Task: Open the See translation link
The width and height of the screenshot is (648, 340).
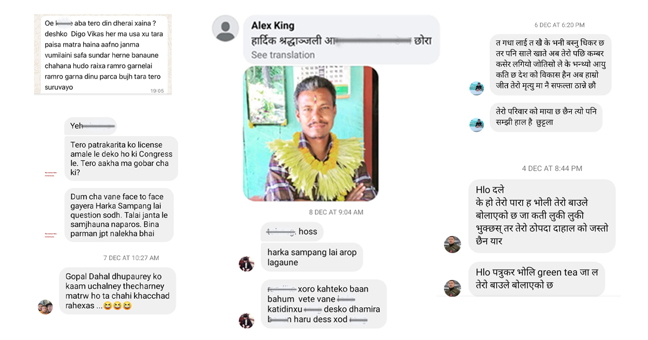Action: tap(283, 55)
